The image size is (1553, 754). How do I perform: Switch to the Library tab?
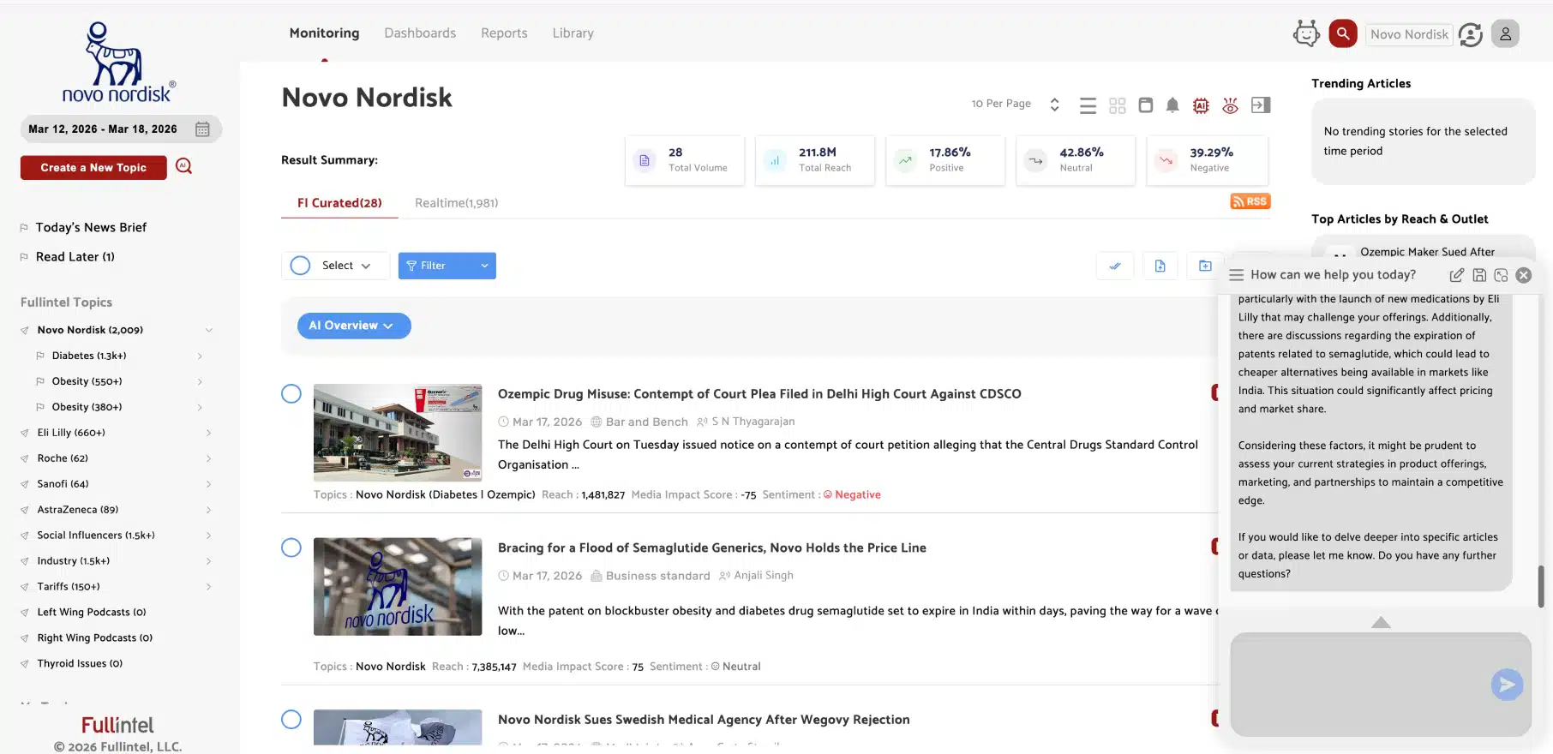coord(573,33)
